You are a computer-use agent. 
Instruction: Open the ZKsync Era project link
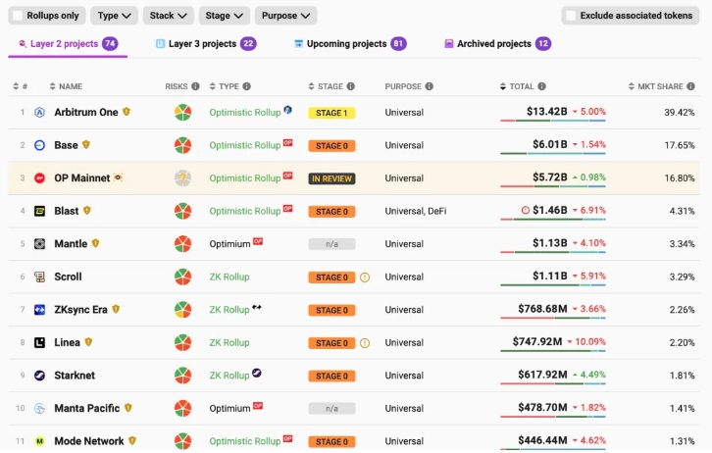point(80,310)
